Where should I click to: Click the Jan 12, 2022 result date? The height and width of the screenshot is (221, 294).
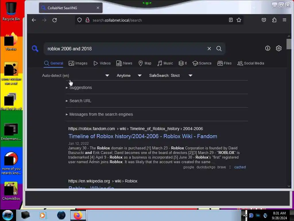(78, 143)
